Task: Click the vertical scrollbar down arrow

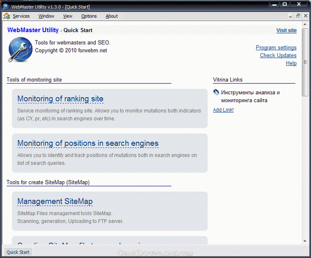Action: (x=305, y=241)
